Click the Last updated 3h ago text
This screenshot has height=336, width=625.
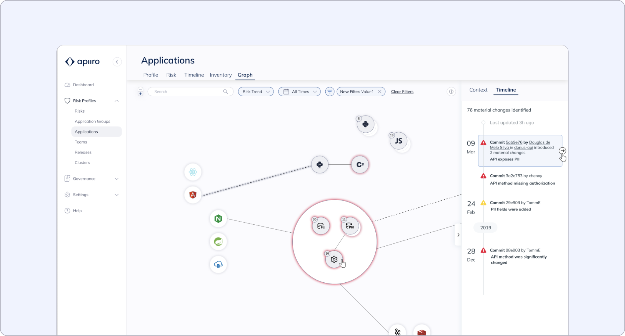tap(512, 123)
